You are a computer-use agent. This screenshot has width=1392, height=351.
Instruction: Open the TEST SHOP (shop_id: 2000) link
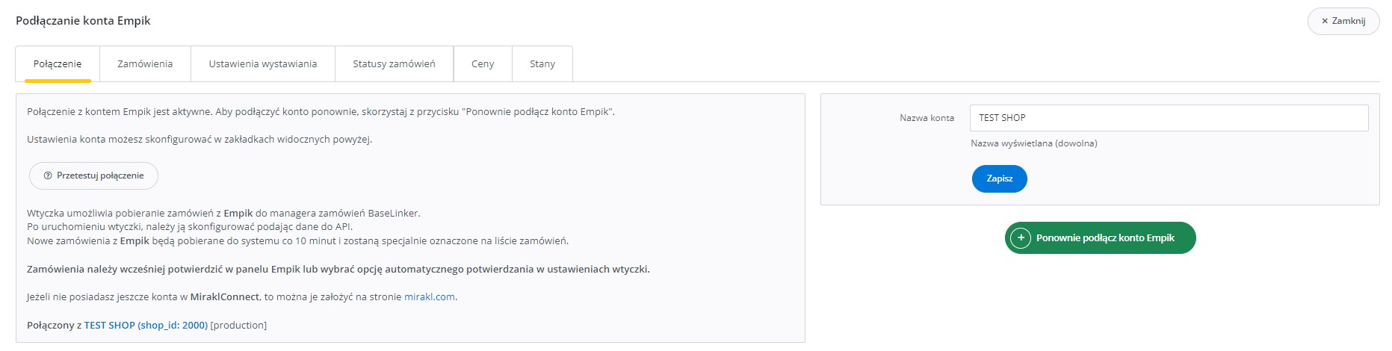coord(146,326)
